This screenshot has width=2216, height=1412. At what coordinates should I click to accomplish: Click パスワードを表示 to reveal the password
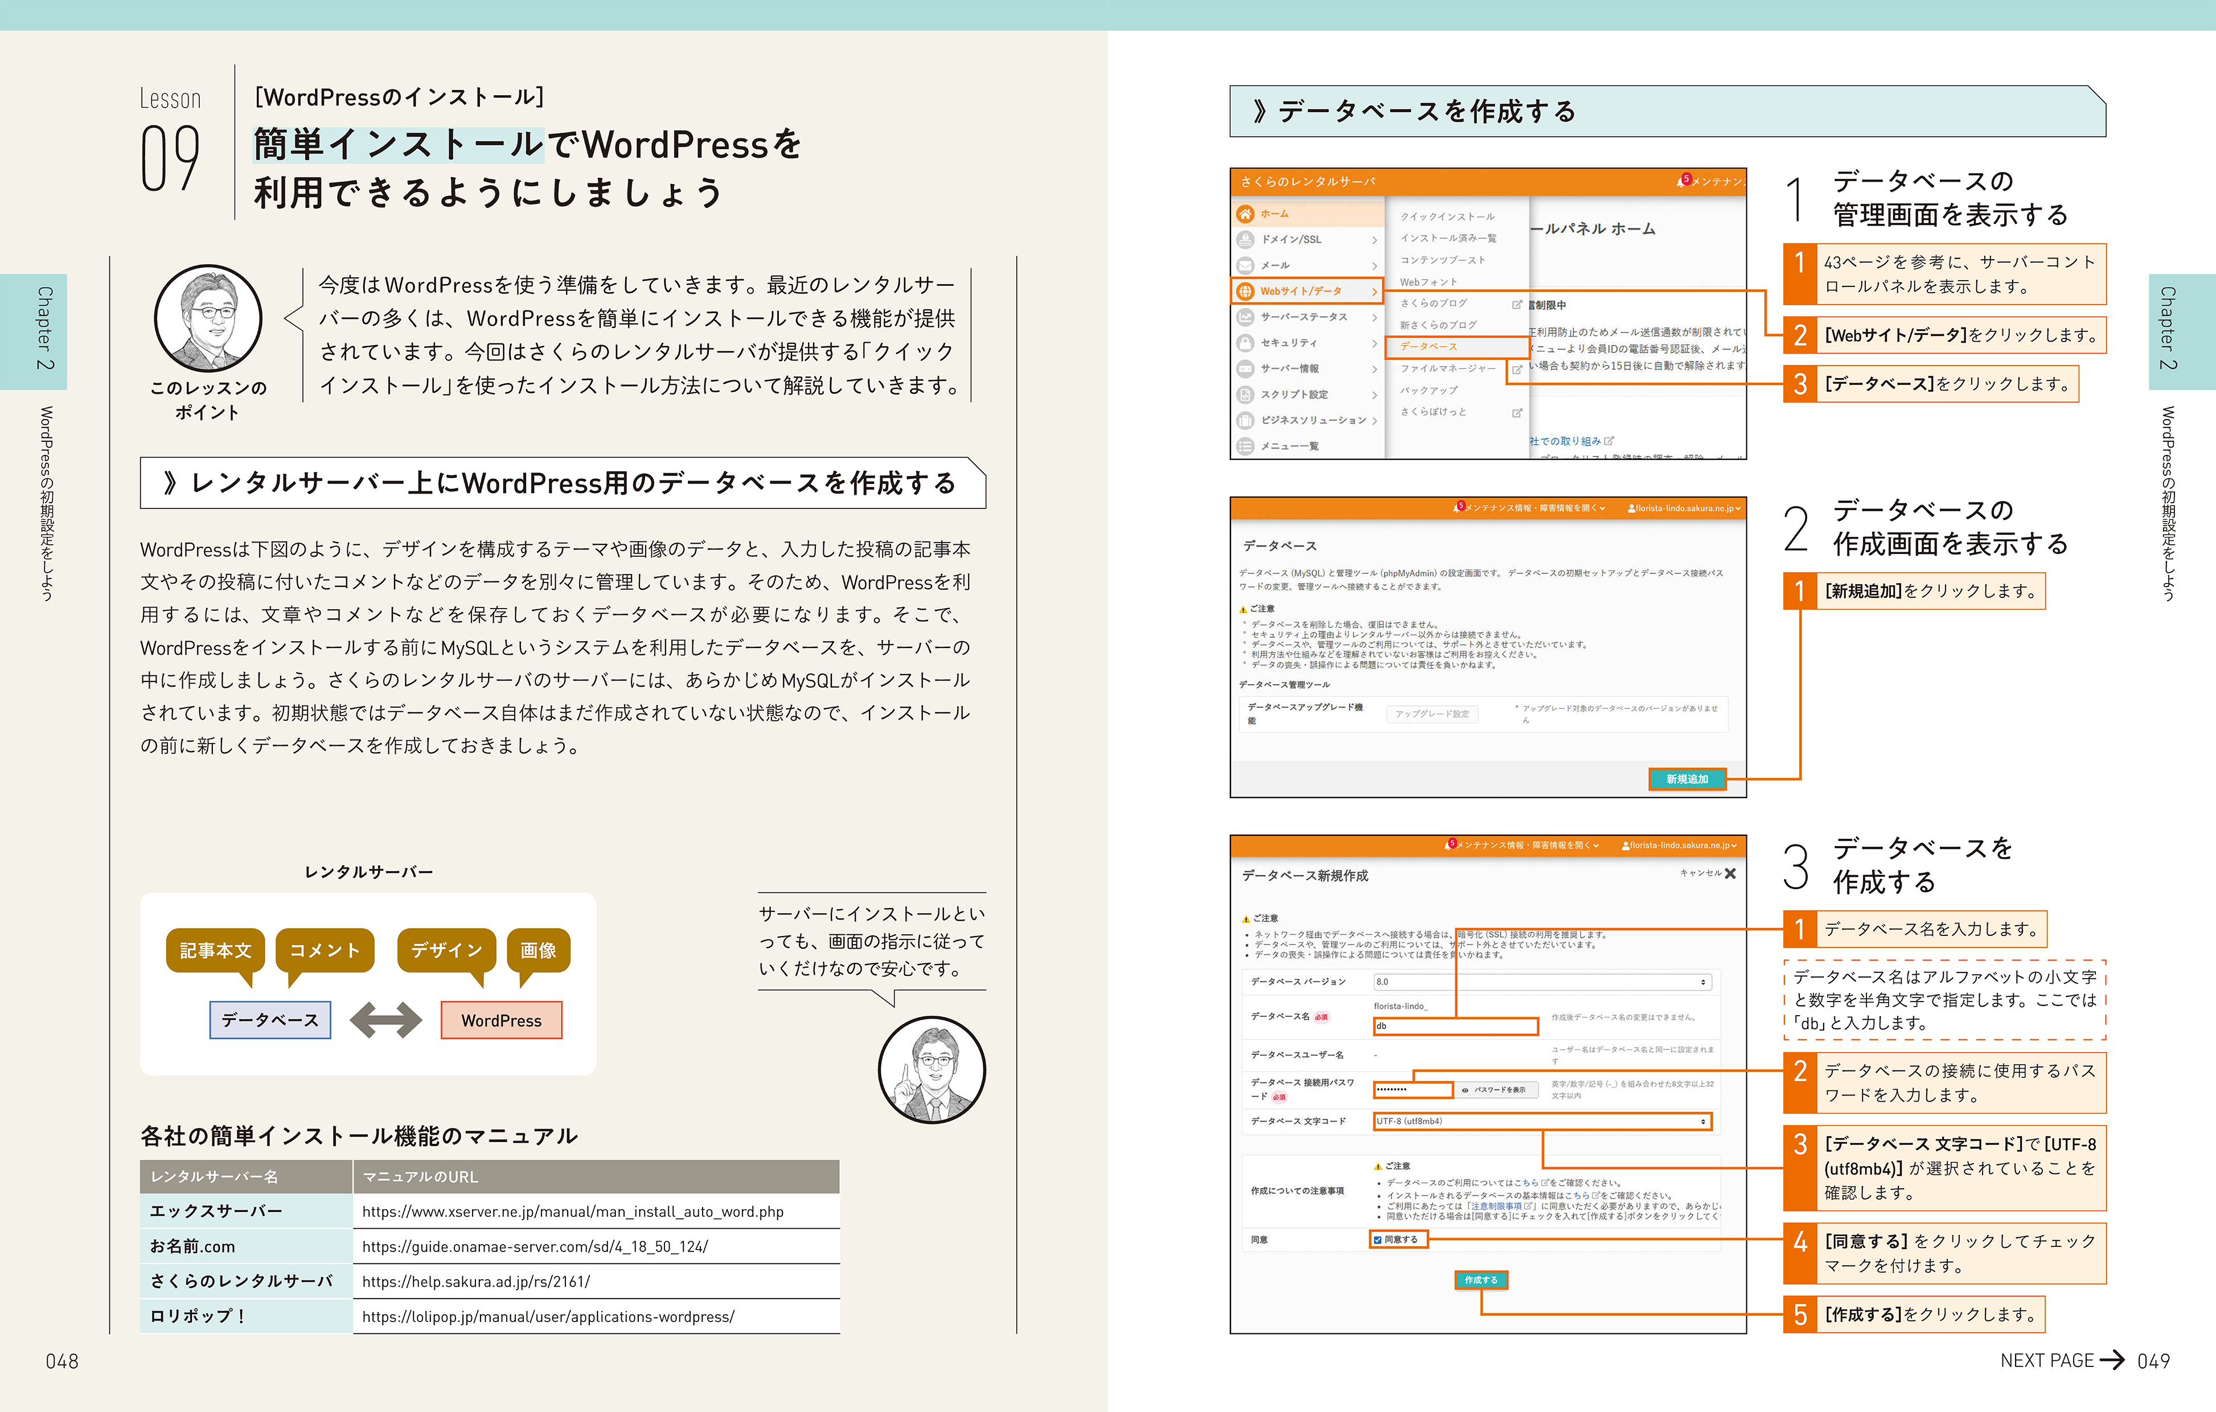point(1498,1091)
